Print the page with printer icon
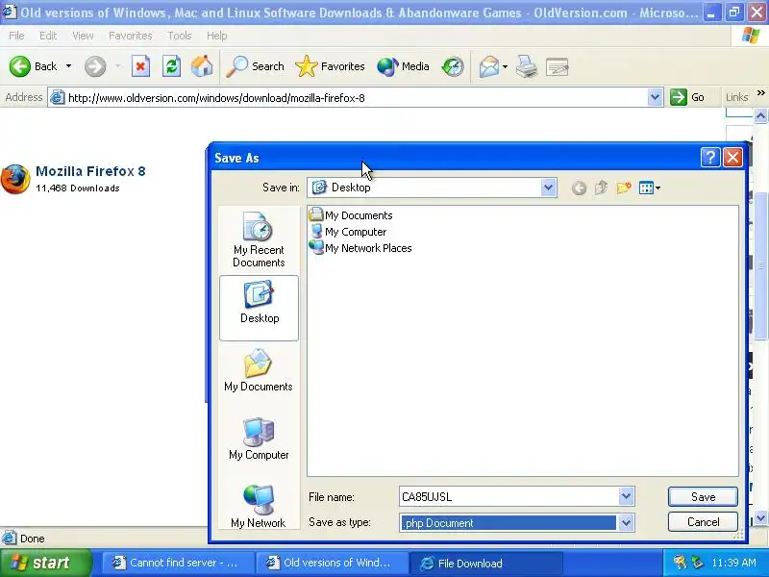The width and height of the screenshot is (769, 577). coord(526,66)
